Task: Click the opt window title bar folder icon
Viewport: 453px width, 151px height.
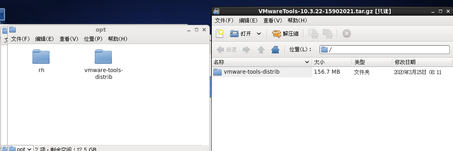Action: coord(12,29)
